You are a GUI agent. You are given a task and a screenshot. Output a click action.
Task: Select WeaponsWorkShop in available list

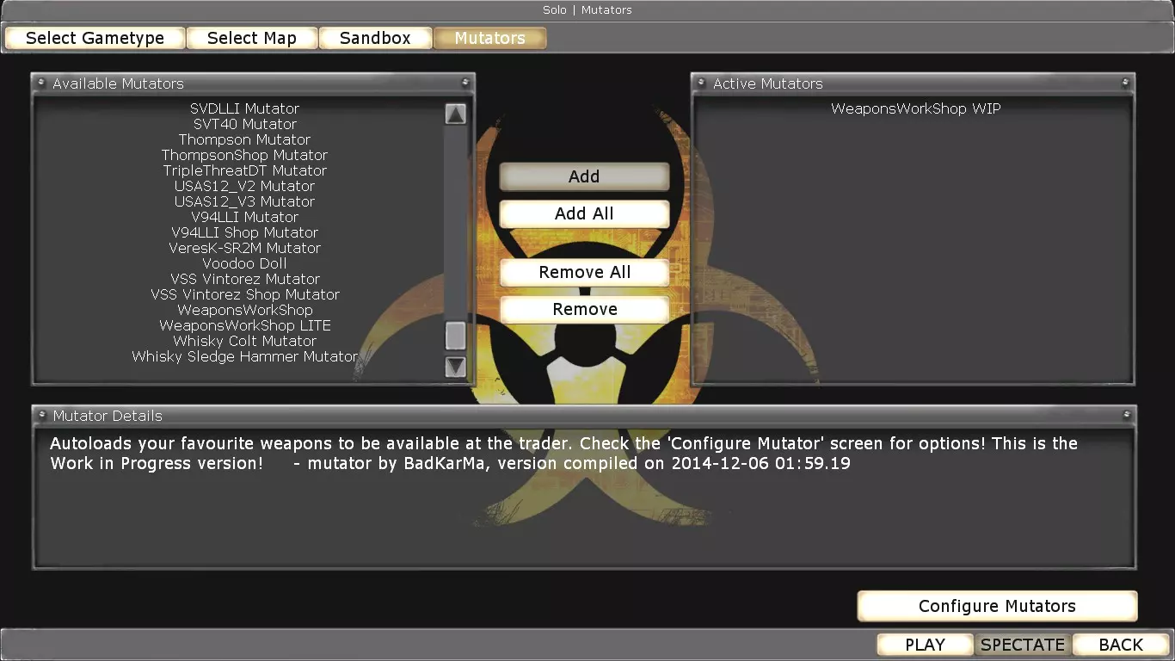click(245, 310)
